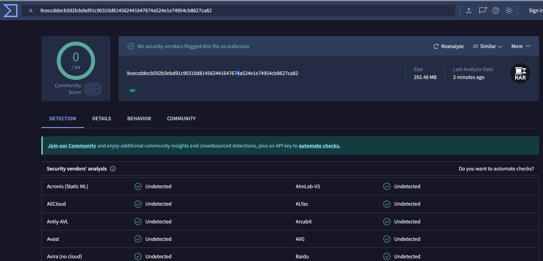Click the AliCloud undetected check icon
This screenshot has width=543, height=261.
(138, 204)
